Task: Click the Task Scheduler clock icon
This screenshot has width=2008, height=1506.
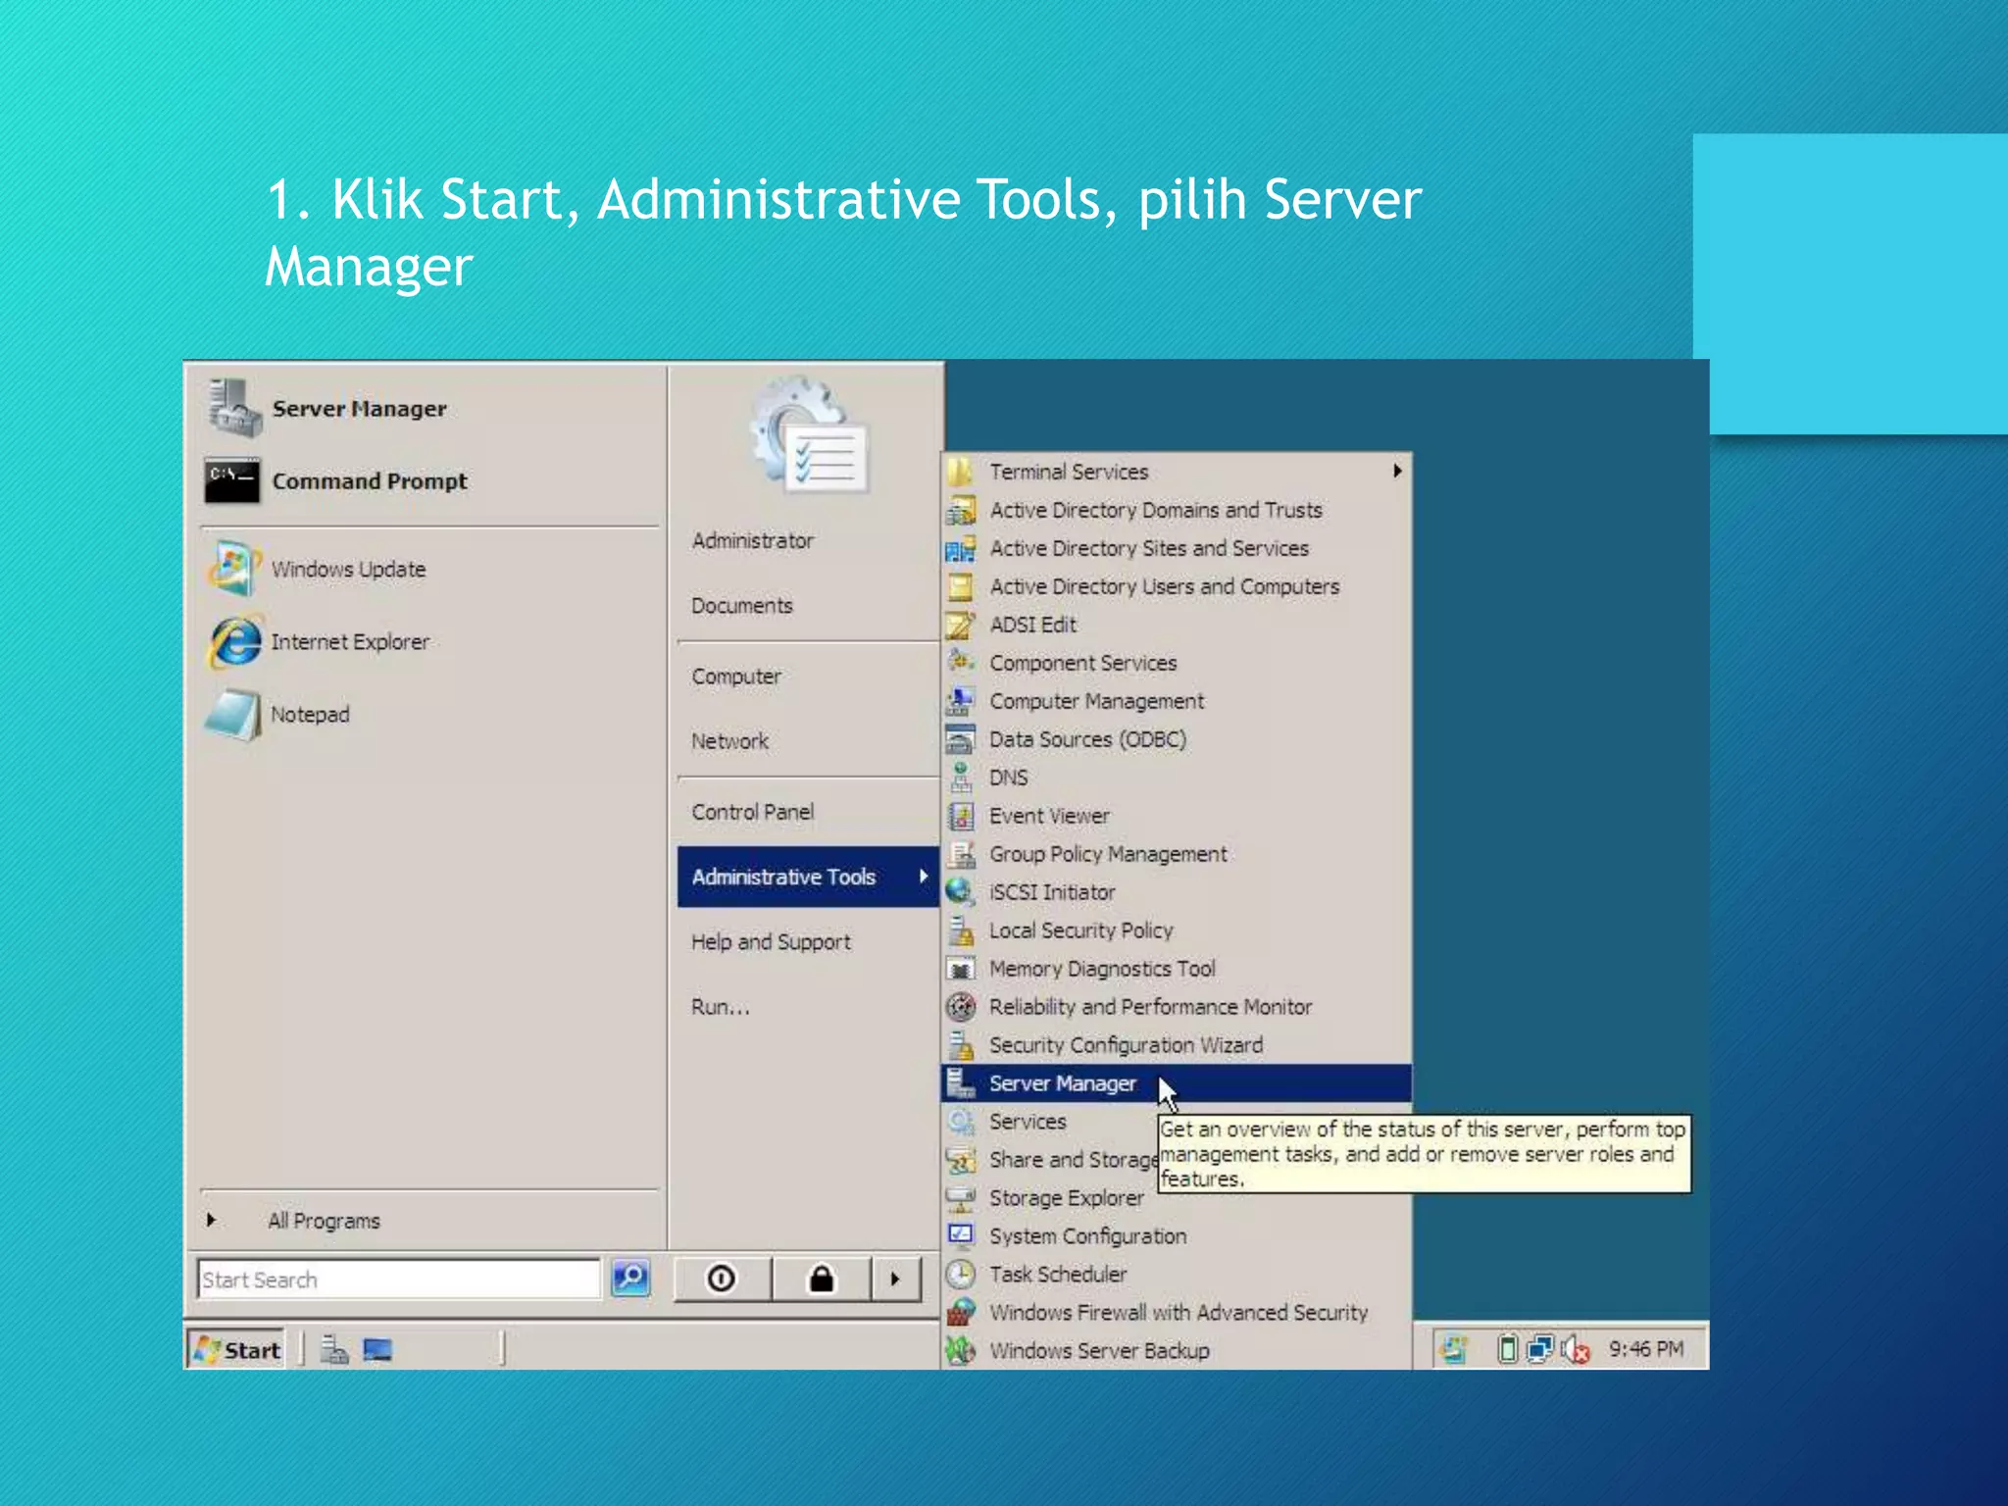Action: click(961, 1275)
